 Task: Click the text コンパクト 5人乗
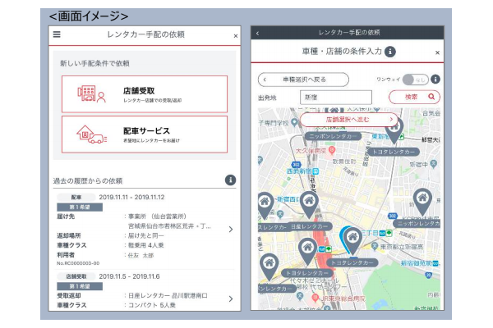pos(151,305)
